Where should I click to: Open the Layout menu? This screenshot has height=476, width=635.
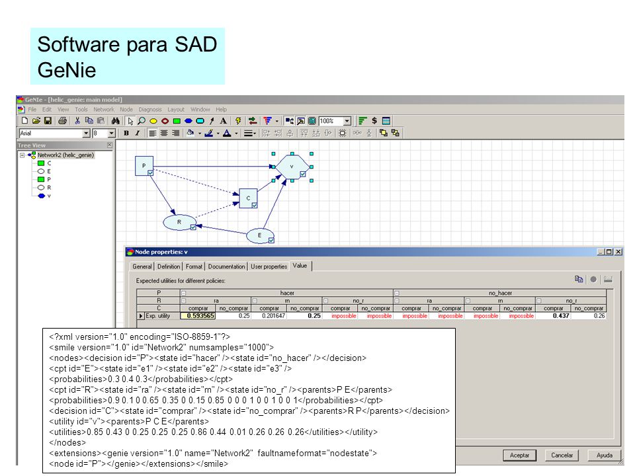pyautogui.click(x=176, y=109)
